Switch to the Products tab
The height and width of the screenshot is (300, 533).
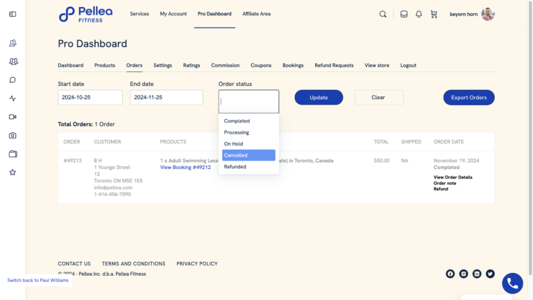click(x=105, y=66)
